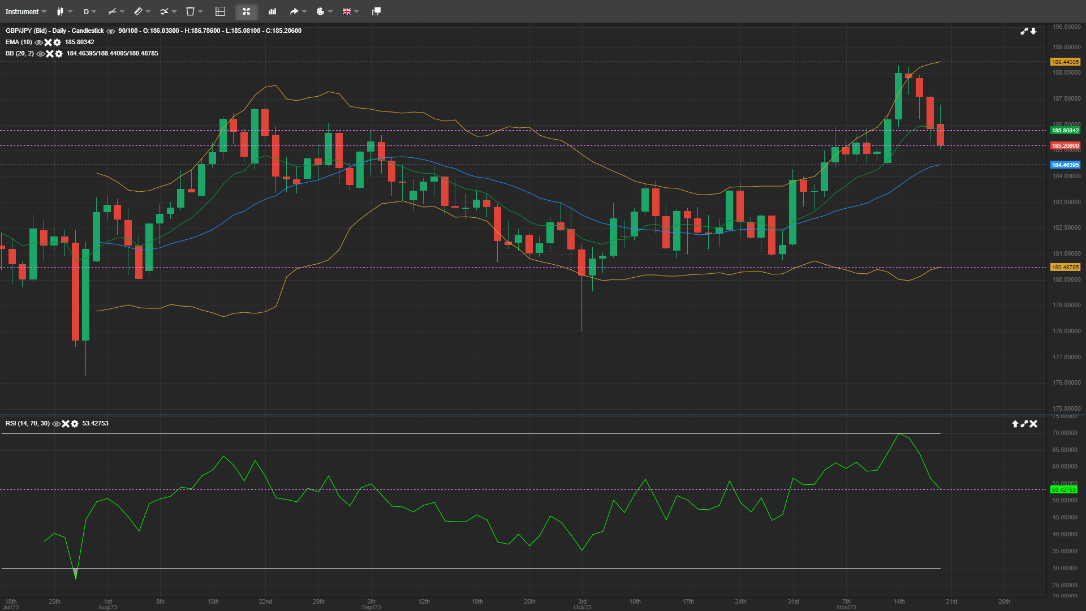Click the EMA value 185.80342 text

80,42
